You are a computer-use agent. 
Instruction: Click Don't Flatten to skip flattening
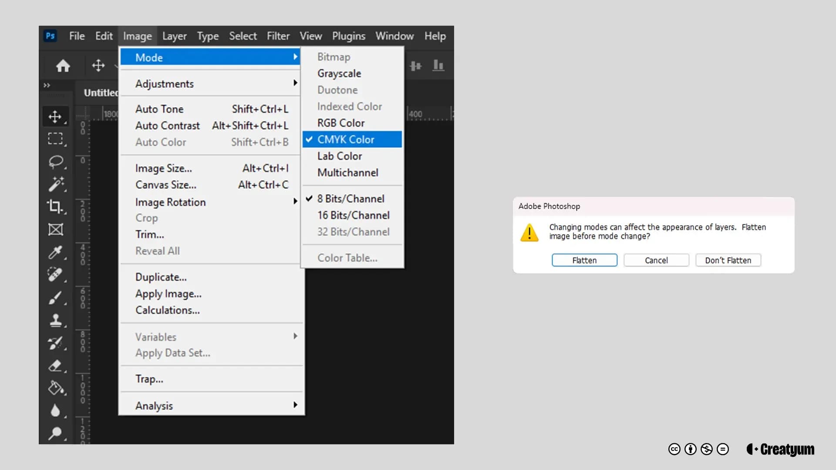pos(728,260)
